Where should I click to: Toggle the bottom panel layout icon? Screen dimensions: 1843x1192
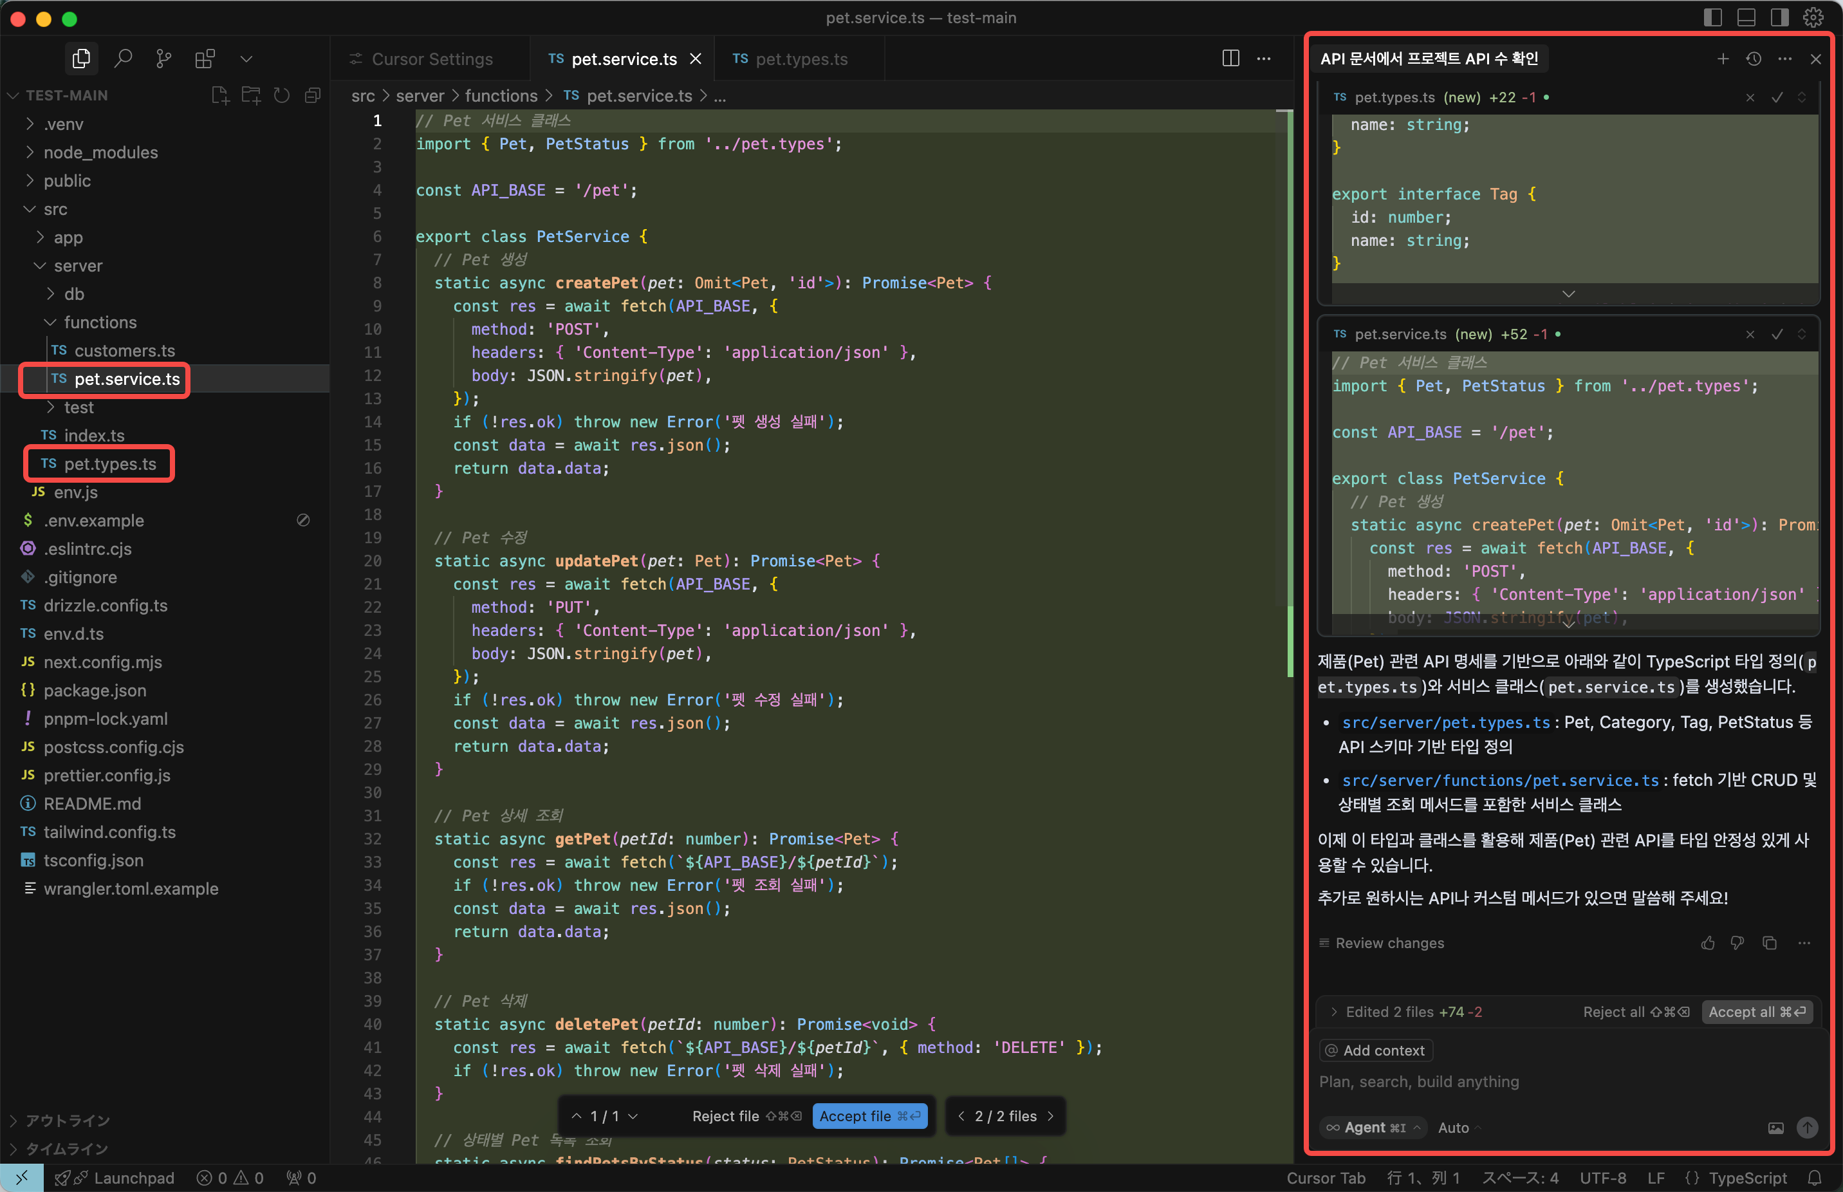point(1746,17)
